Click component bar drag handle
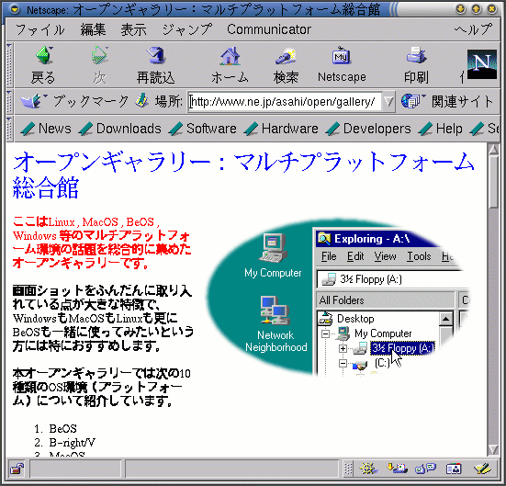506x486 pixels. (x=348, y=469)
